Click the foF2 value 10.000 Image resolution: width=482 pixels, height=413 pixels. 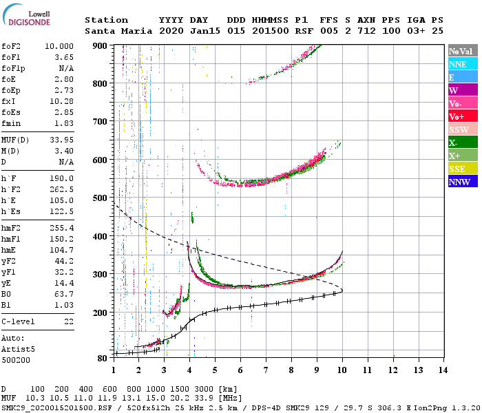(59, 46)
